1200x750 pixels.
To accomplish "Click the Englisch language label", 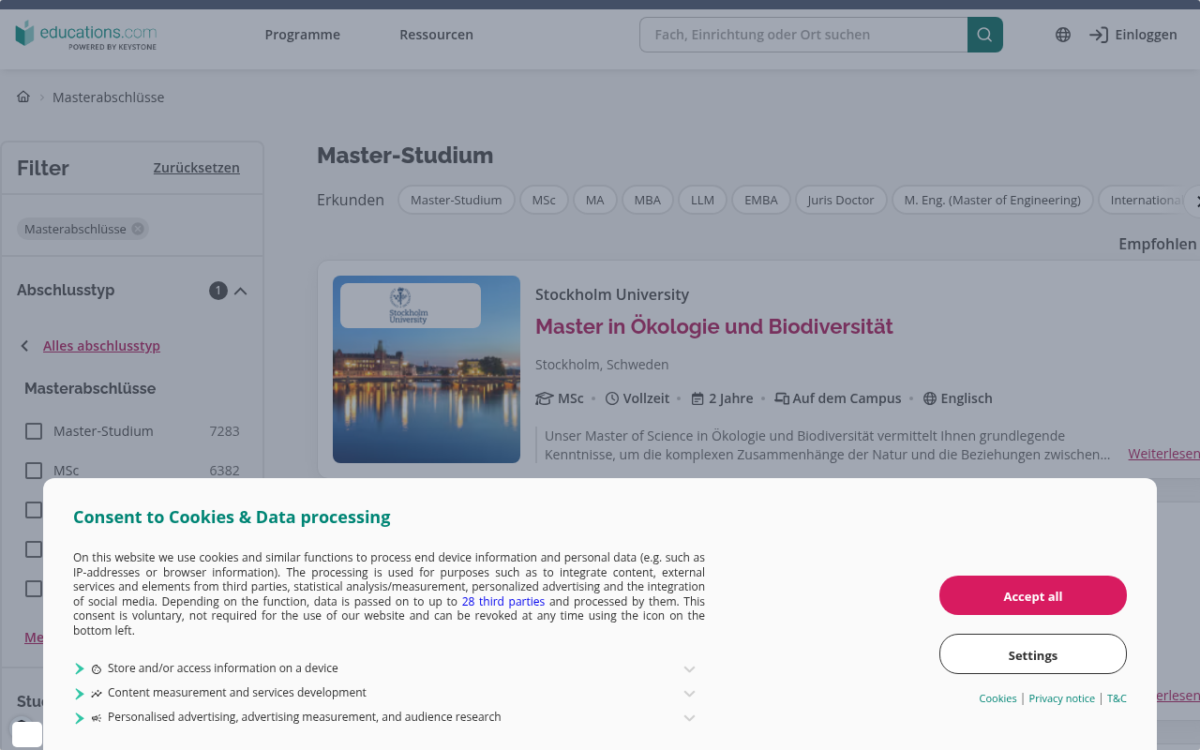I will [x=967, y=398].
